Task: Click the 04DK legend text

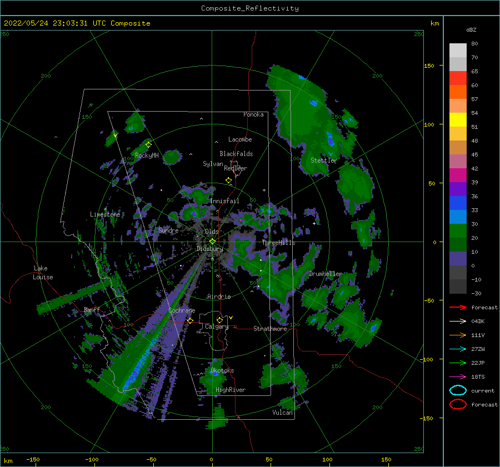Action: pyautogui.click(x=478, y=322)
